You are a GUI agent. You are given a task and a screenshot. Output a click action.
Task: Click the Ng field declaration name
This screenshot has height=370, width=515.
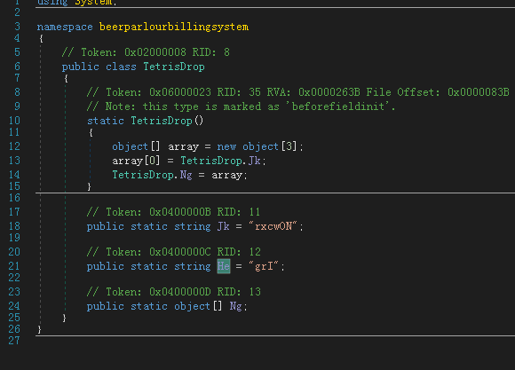[x=236, y=306]
